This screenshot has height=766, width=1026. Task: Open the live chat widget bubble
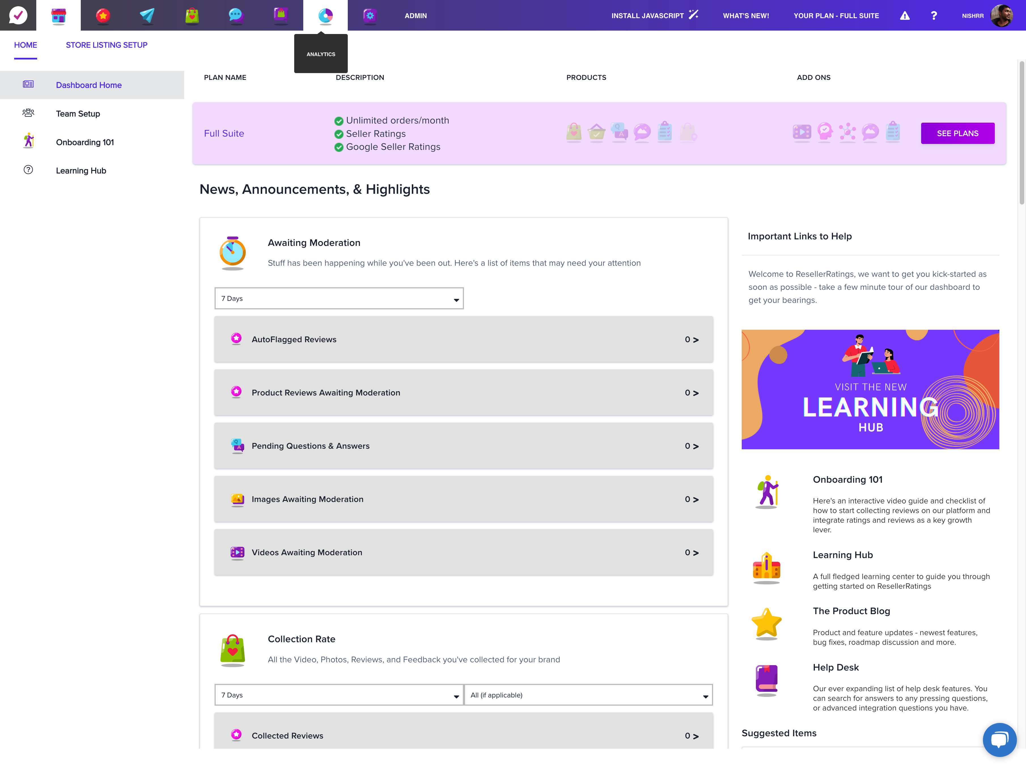click(x=1000, y=740)
